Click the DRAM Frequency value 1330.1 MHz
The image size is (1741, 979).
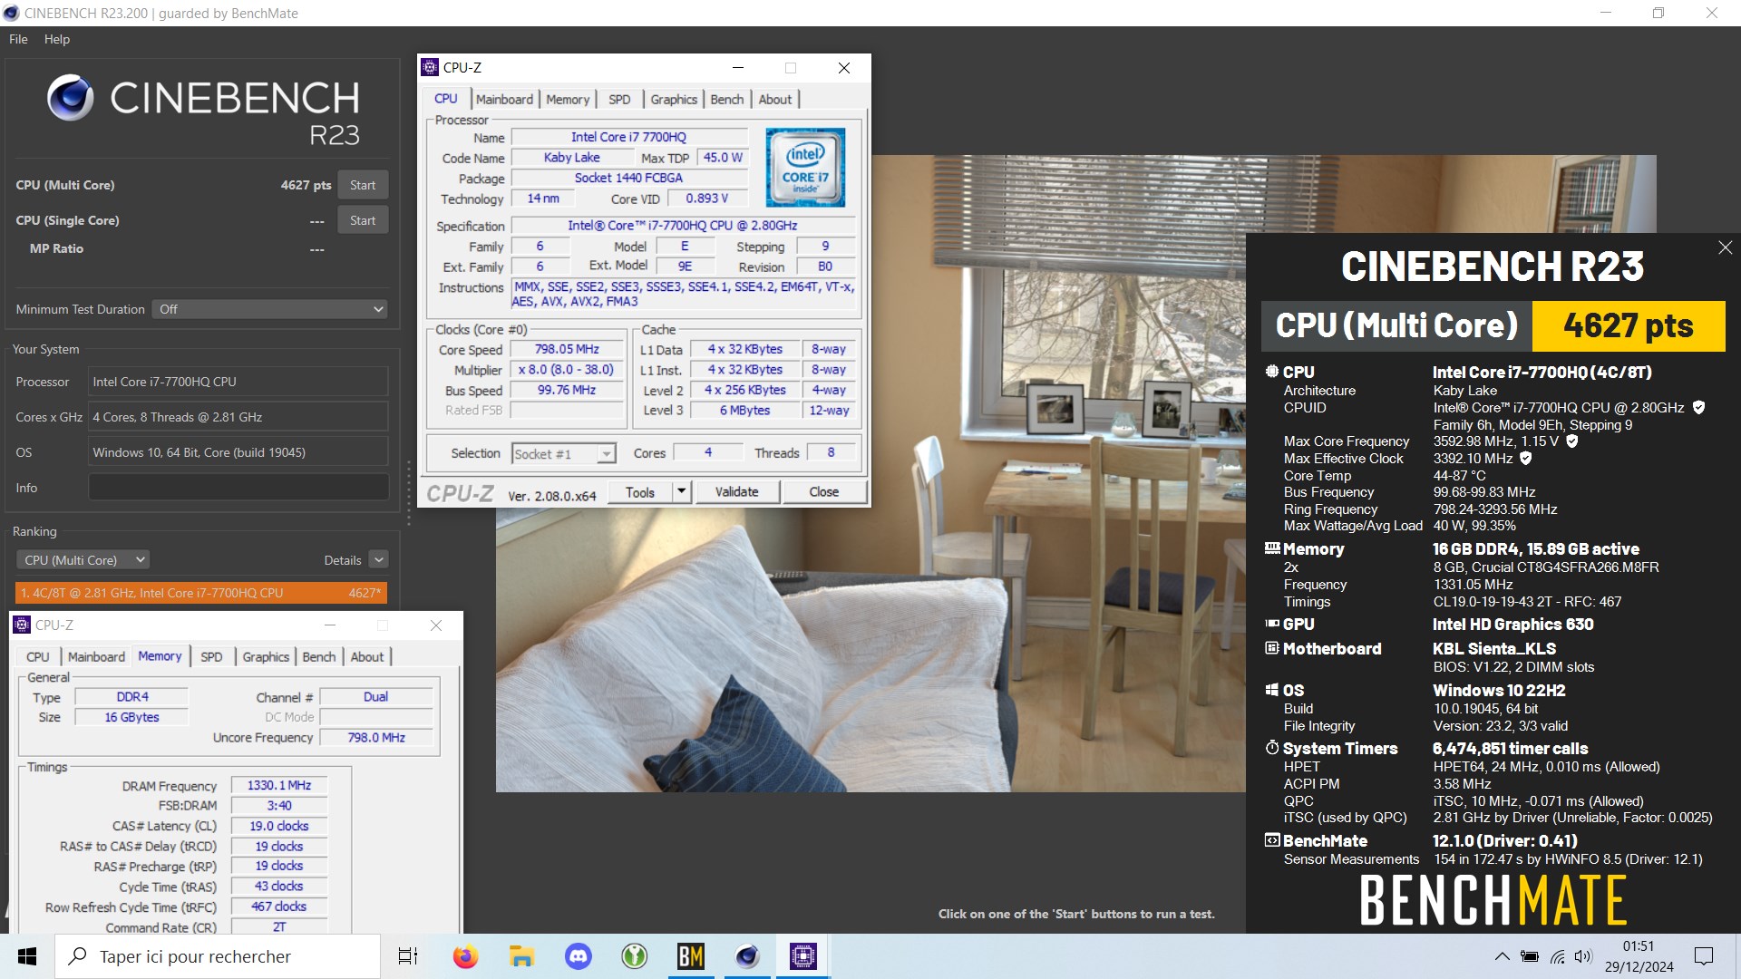point(279,786)
